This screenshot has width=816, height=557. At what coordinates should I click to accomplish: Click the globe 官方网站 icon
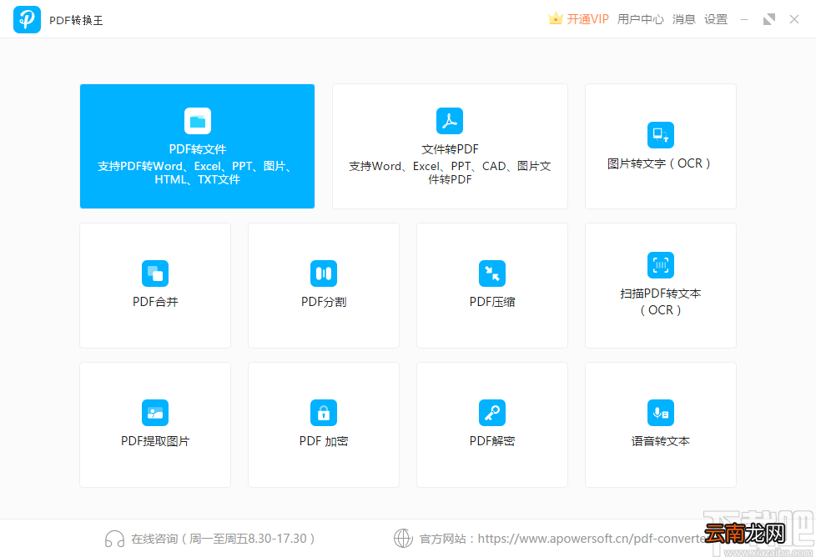point(403,539)
